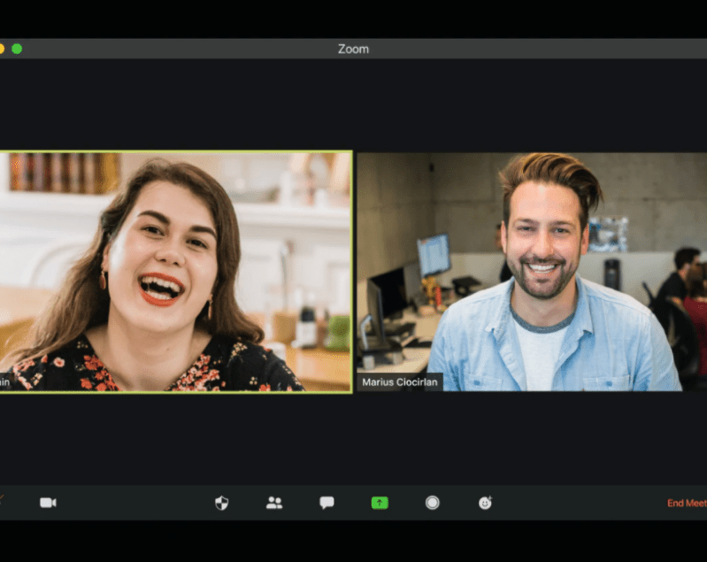Click the Marius Ciocirlan name label
707x562 pixels.
coord(399,382)
